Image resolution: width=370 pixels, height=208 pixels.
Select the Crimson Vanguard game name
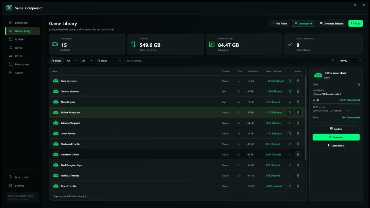click(x=71, y=123)
